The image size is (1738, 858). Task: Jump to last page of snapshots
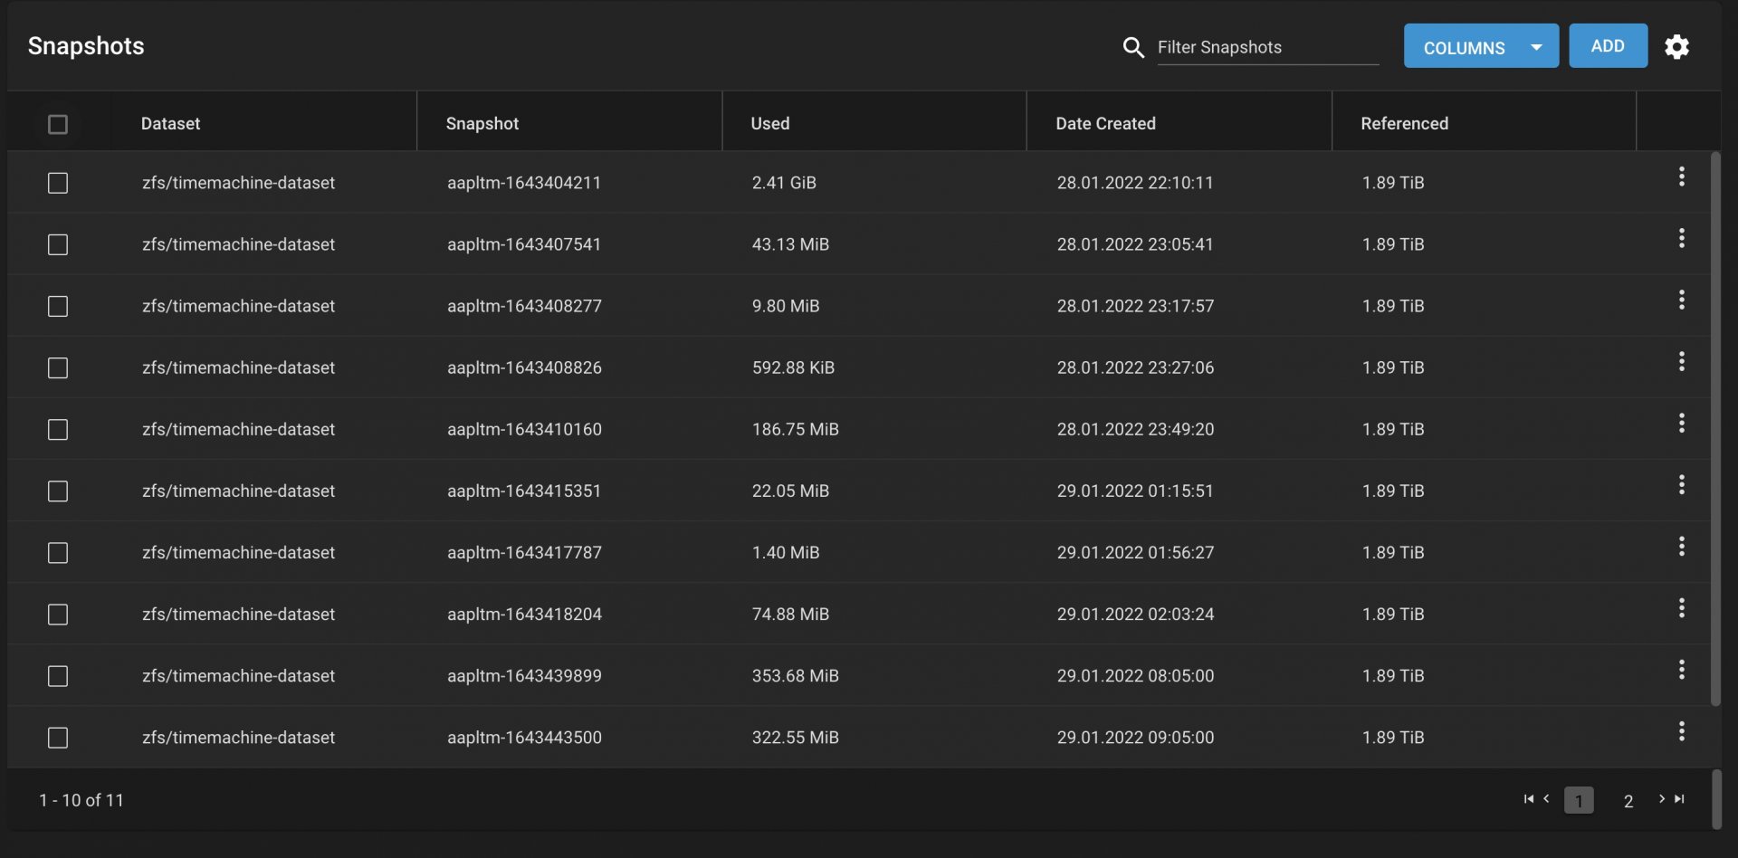1680,799
